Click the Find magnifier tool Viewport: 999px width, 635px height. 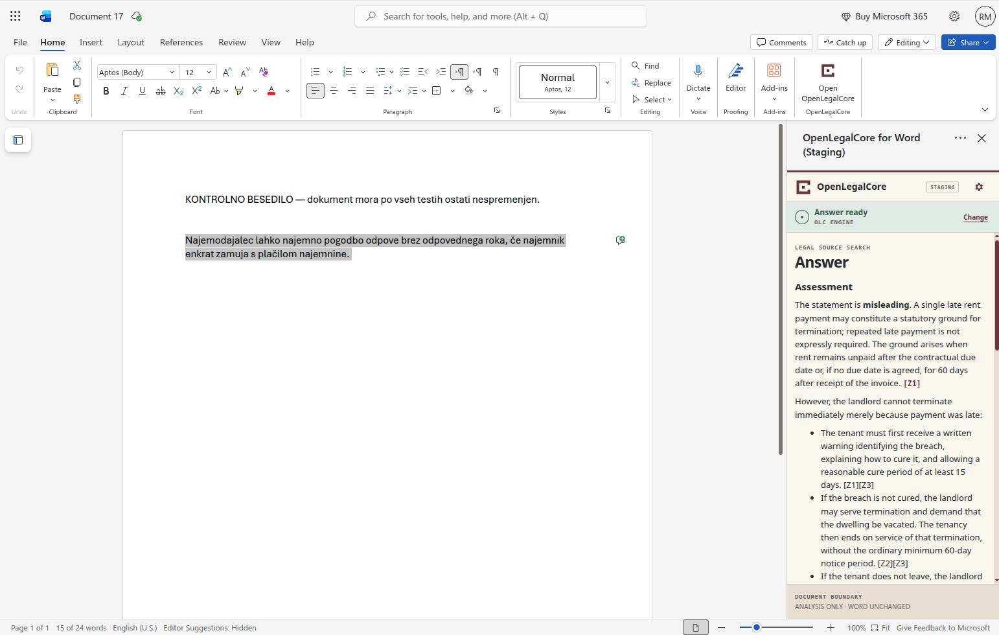(645, 65)
